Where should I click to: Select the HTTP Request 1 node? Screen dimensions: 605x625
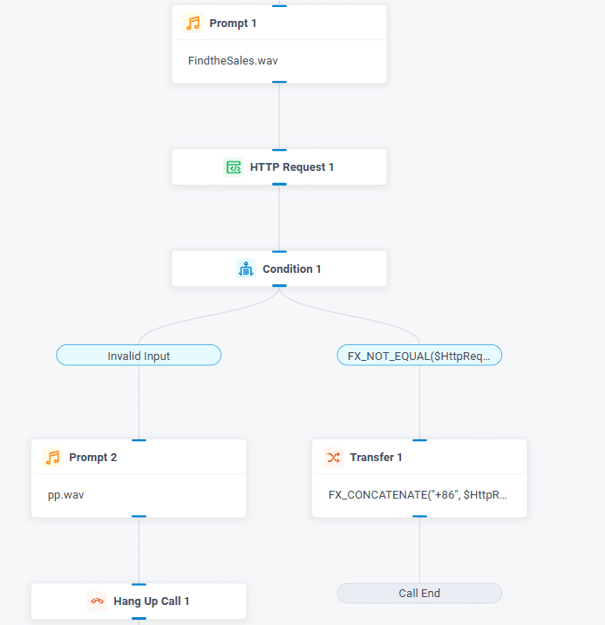pyautogui.click(x=279, y=167)
